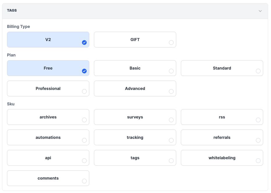The height and width of the screenshot is (193, 271).
Task: Enable the tags sku
Action: 135,158
